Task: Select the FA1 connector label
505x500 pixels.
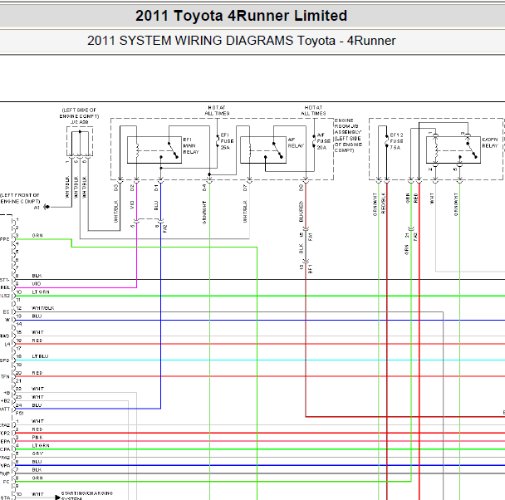Action: point(310,237)
